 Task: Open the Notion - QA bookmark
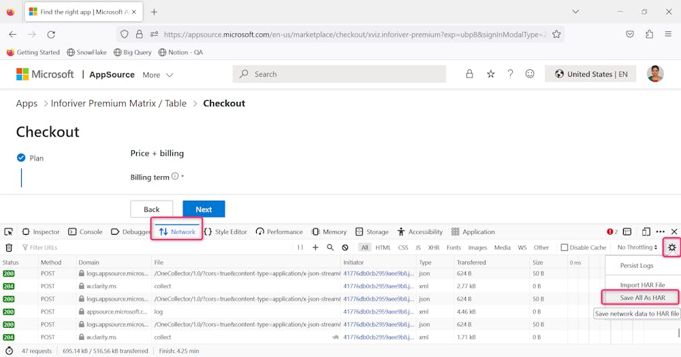180,52
